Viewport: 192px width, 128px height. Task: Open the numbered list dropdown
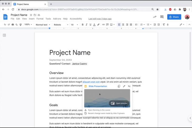(x=142, y=25)
